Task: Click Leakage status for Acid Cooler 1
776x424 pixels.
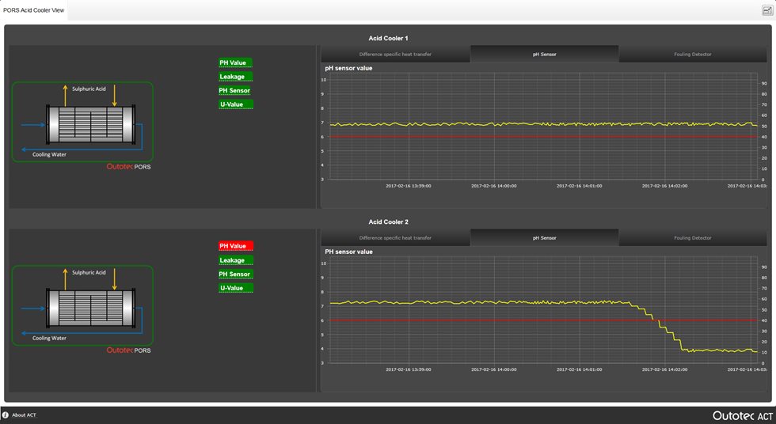Action: tap(236, 77)
